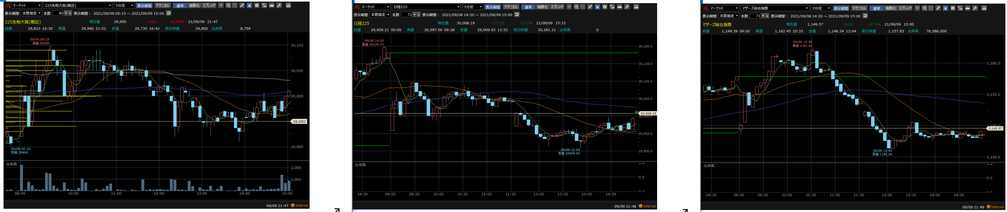Click link chain icon on the 日経225 chart
Viewport: 1007px width, 212px height.
point(356,7)
